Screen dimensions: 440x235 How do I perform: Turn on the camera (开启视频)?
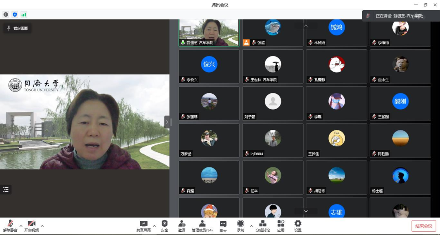[31, 226]
